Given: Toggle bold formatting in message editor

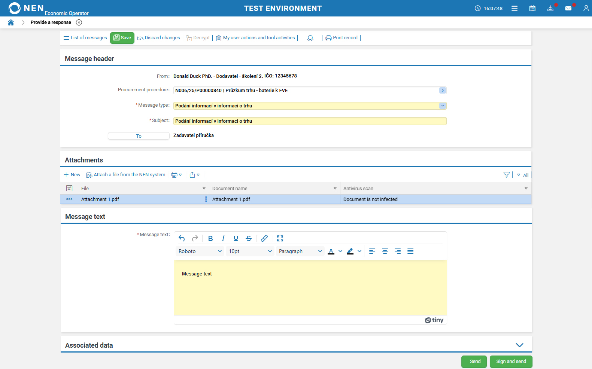Looking at the screenshot, I should [210, 238].
